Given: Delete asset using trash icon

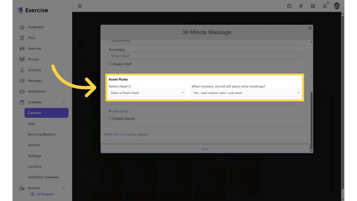Looking at the screenshot, I should (130, 86).
